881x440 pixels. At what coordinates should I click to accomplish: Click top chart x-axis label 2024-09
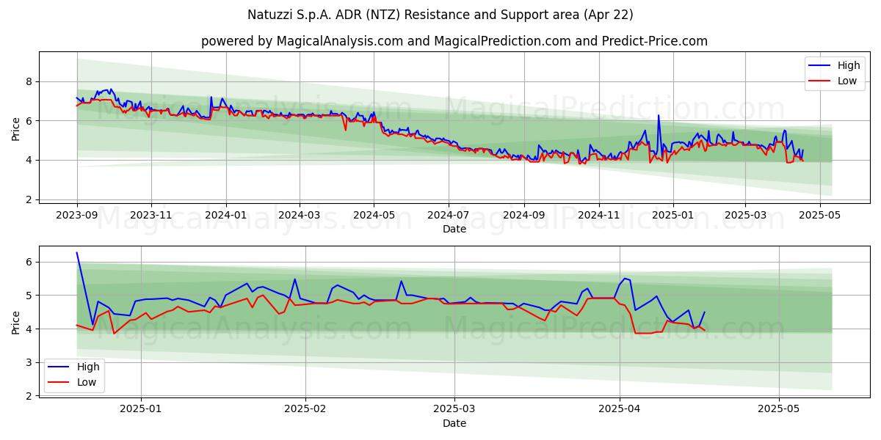tap(523, 216)
